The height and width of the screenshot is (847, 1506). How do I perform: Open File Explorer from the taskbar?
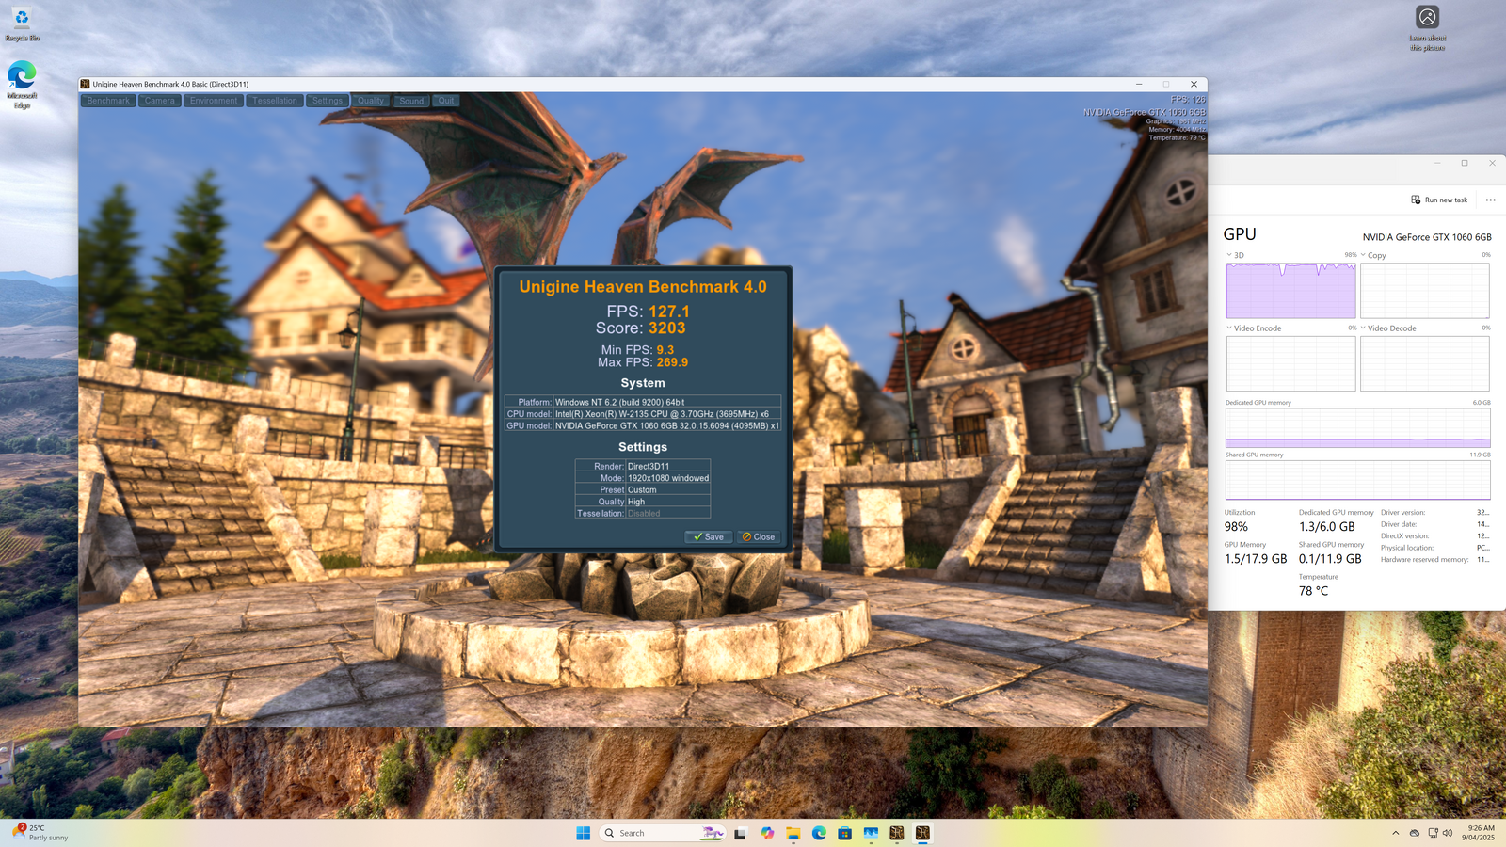tap(793, 833)
